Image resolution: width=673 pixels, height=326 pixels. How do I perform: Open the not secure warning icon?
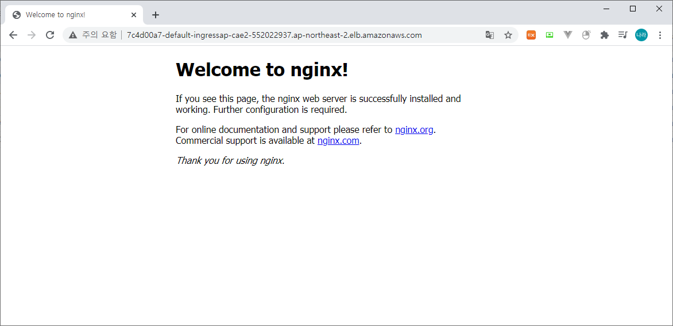73,35
